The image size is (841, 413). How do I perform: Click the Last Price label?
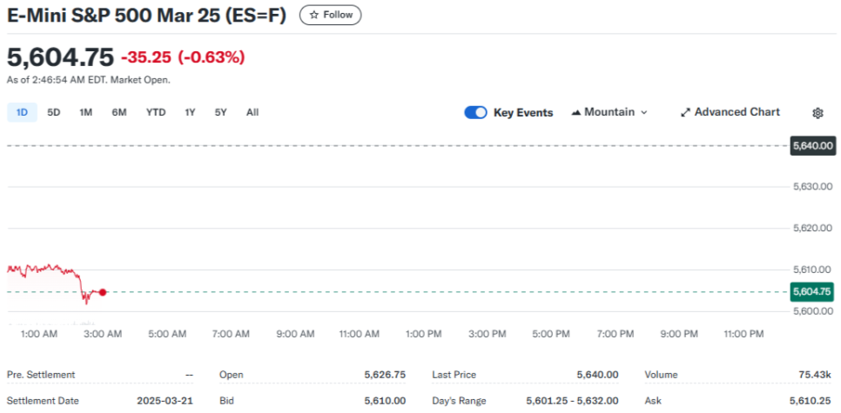tap(454, 375)
